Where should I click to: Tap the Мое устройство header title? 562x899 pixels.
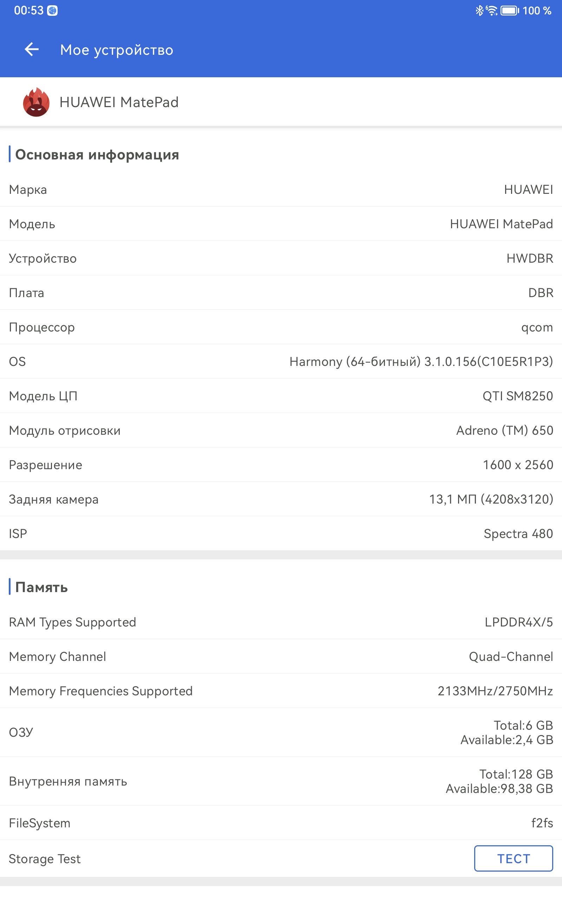coord(117,50)
